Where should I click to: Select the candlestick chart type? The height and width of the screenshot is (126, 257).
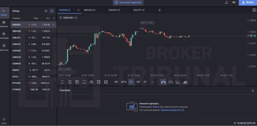click(163, 82)
